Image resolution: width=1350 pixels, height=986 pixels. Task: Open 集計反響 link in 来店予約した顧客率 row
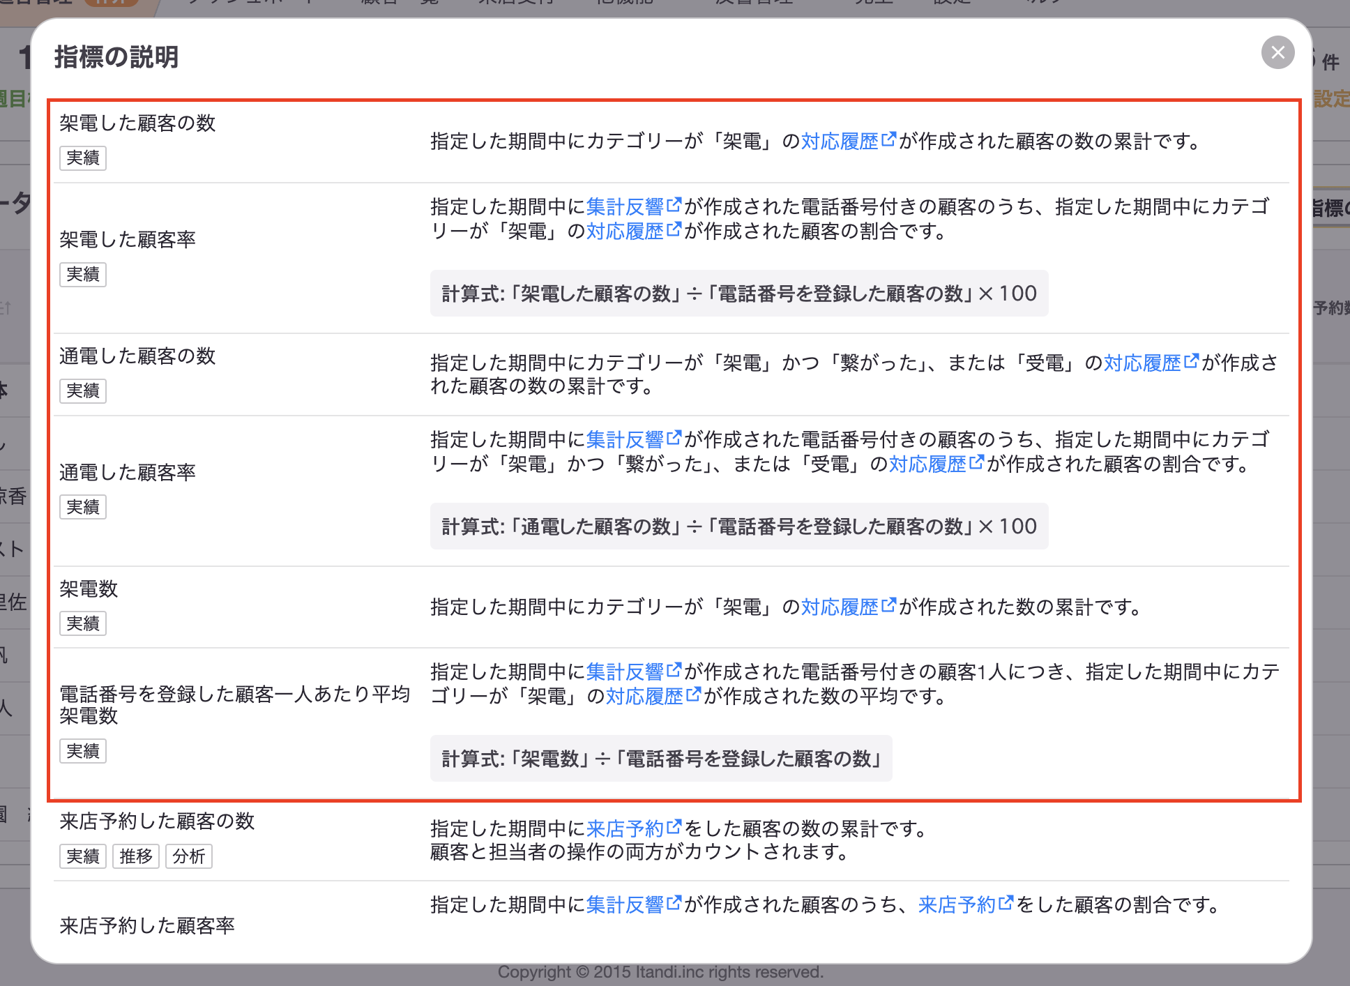(x=633, y=904)
